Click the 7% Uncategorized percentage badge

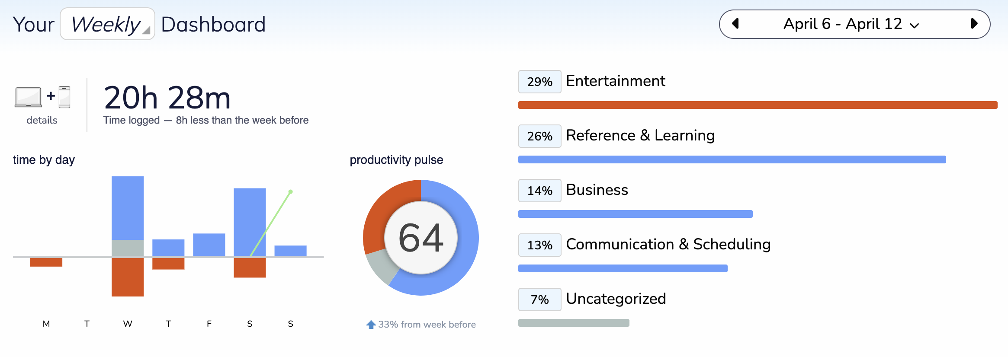[x=539, y=300]
